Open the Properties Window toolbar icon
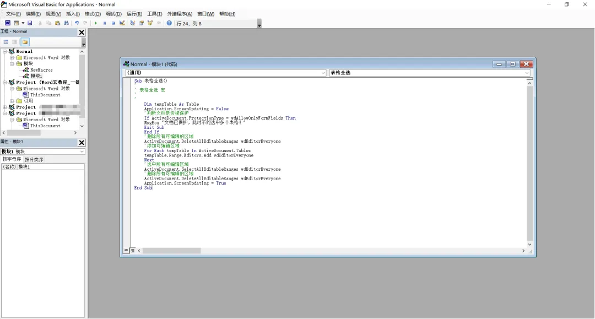Viewport: 595px width, 319px height. 141,23
